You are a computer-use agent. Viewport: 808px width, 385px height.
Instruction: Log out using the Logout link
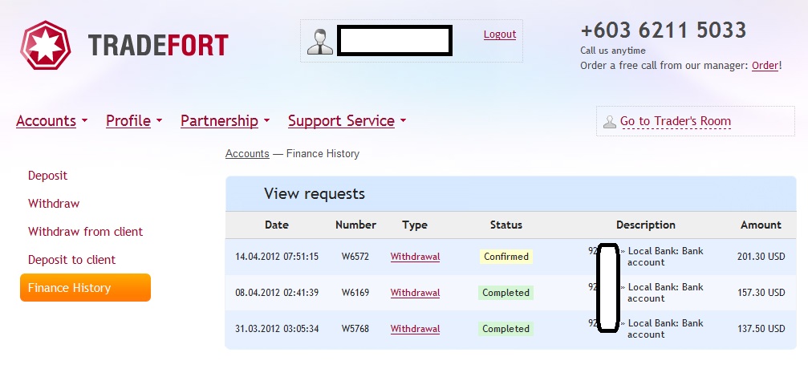click(500, 34)
